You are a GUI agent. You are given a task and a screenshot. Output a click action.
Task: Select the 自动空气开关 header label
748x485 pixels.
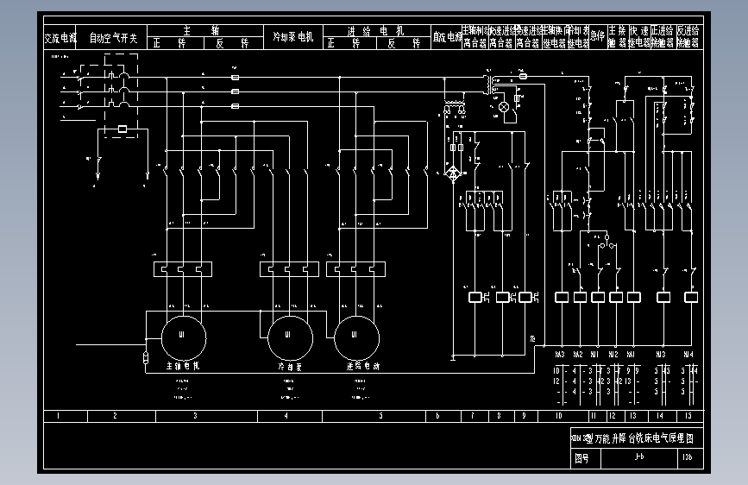tap(113, 38)
